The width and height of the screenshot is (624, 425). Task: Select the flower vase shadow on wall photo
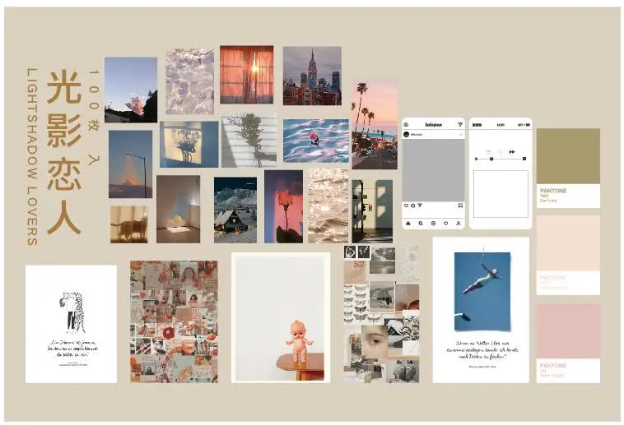pos(189,145)
